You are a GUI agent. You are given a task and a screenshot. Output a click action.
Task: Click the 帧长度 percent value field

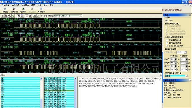172,66
